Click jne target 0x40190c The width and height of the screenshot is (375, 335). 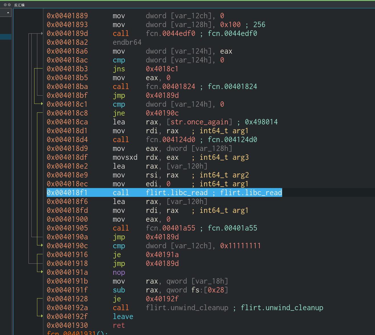(x=162, y=113)
